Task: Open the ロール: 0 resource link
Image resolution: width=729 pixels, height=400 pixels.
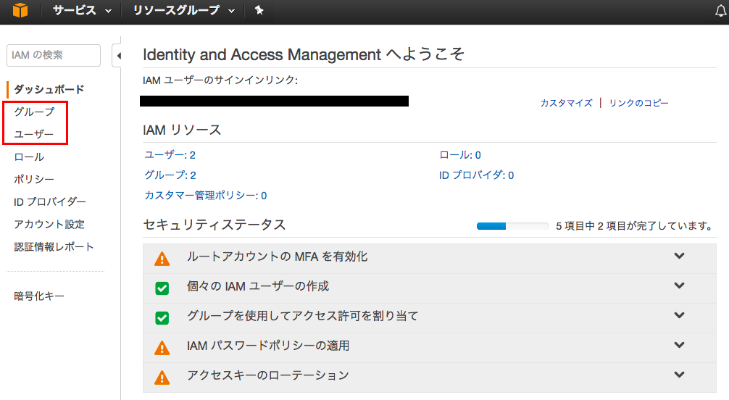Action: click(460, 155)
